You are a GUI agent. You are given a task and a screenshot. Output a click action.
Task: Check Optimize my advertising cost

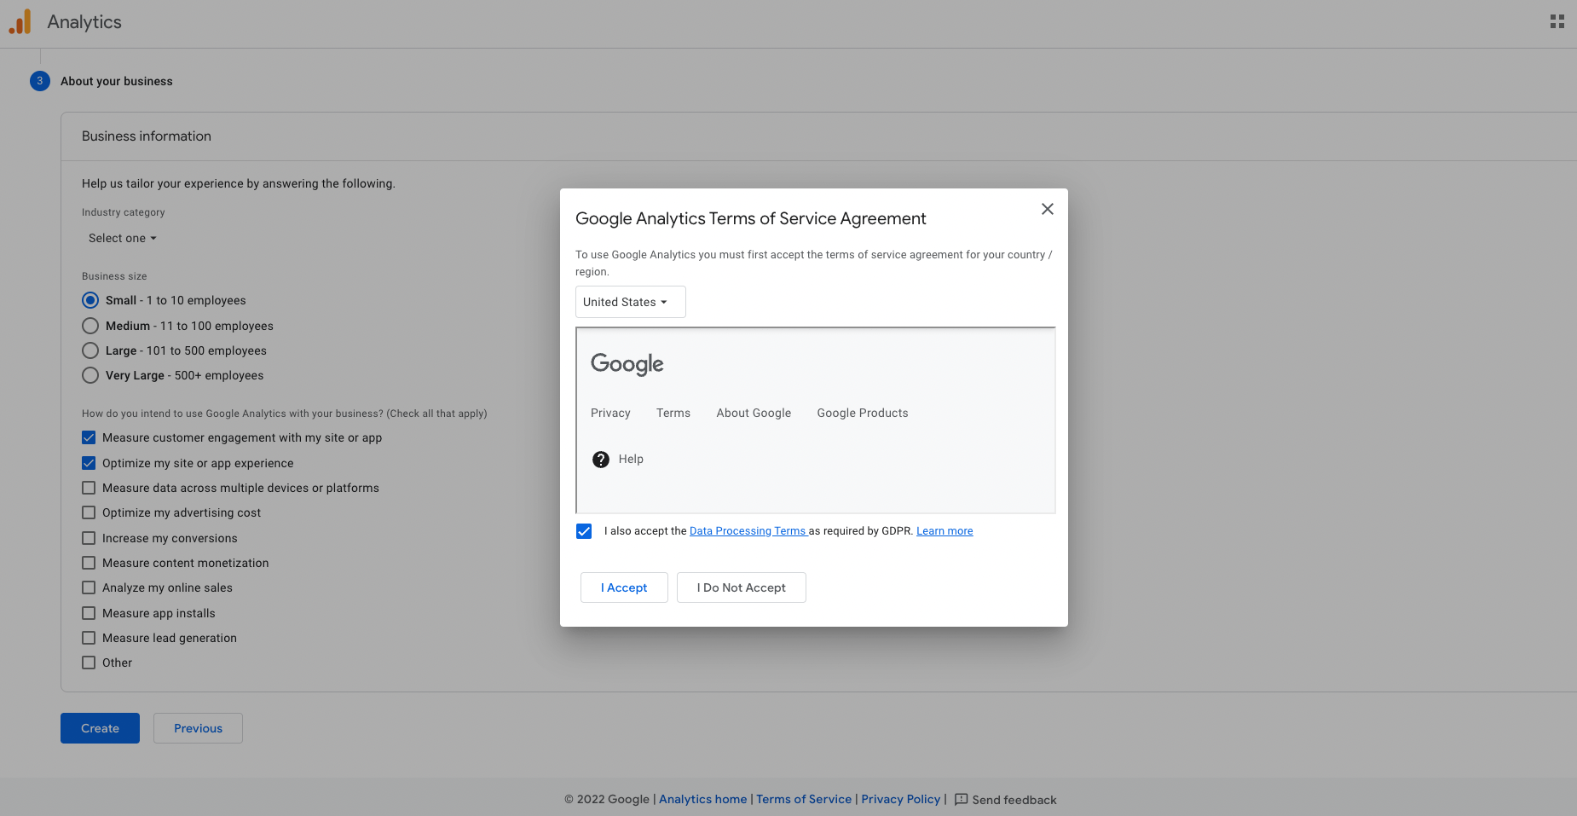point(89,512)
